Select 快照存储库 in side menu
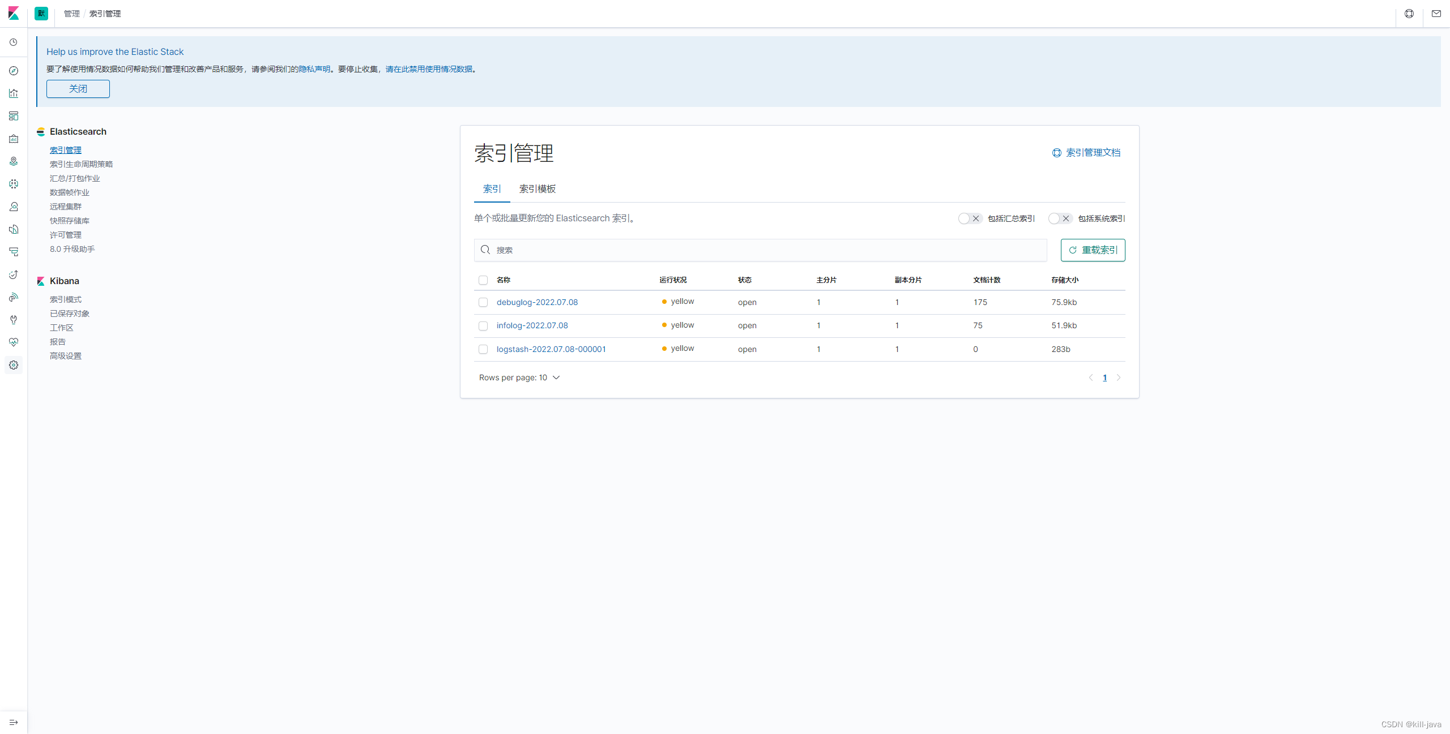This screenshot has width=1450, height=734. [70, 221]
